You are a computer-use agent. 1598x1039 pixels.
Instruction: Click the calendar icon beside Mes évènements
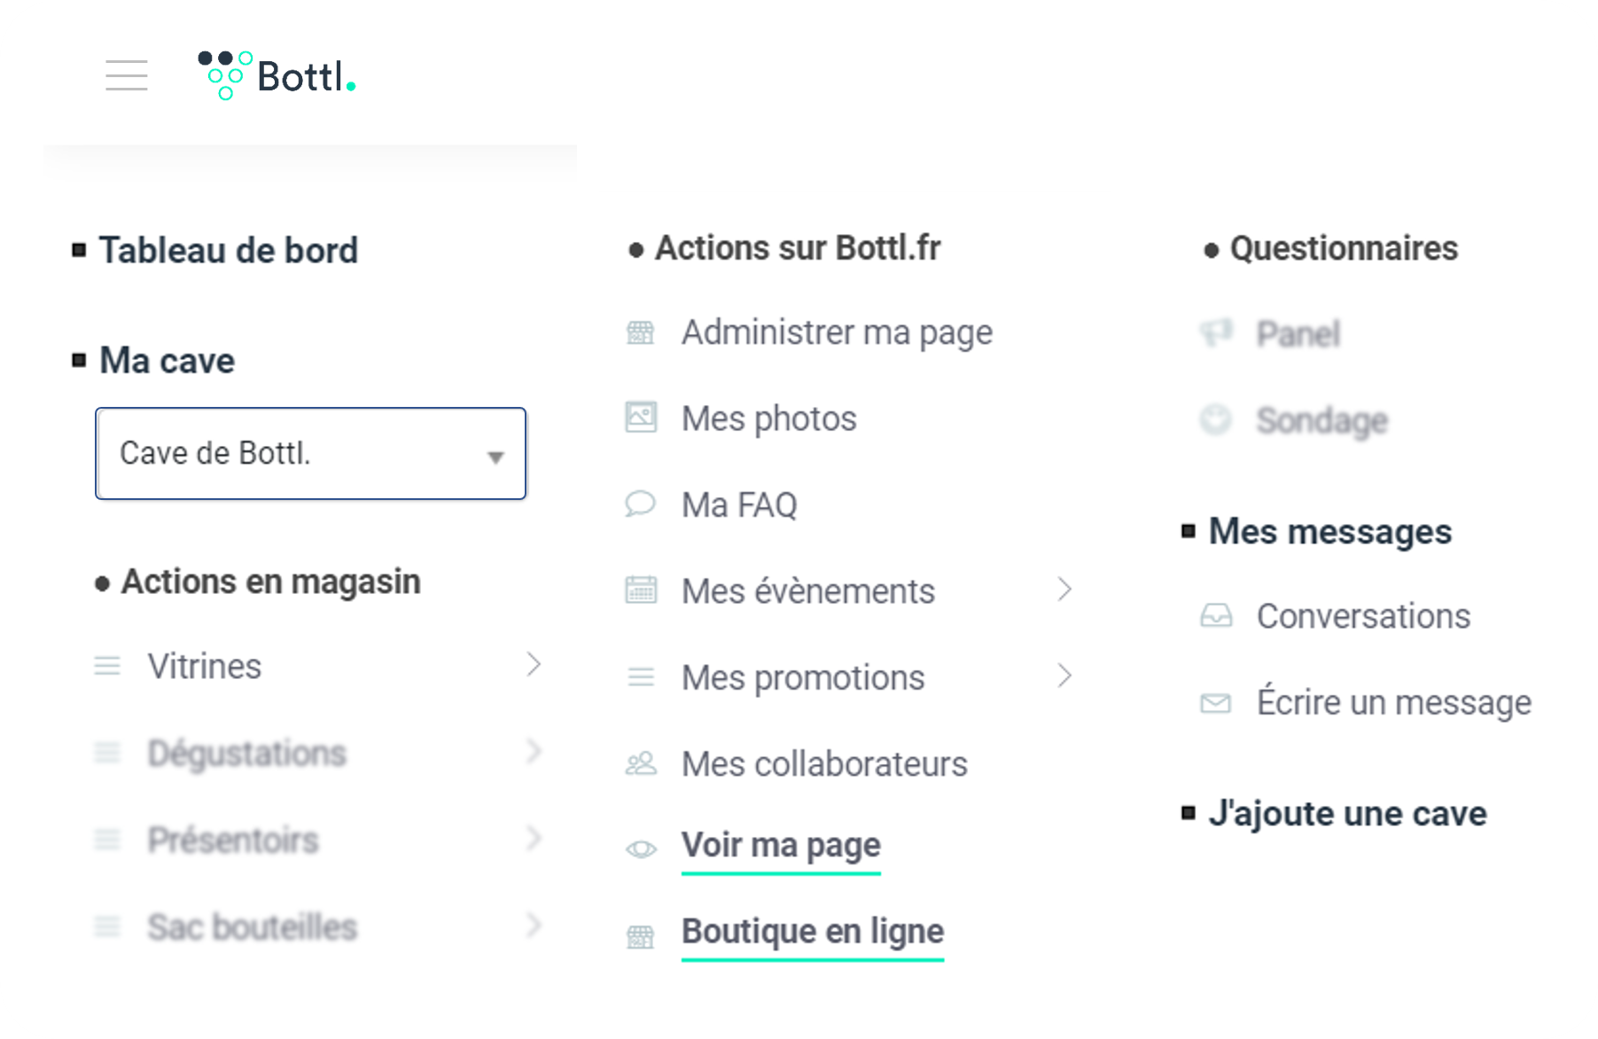point(641,590)
